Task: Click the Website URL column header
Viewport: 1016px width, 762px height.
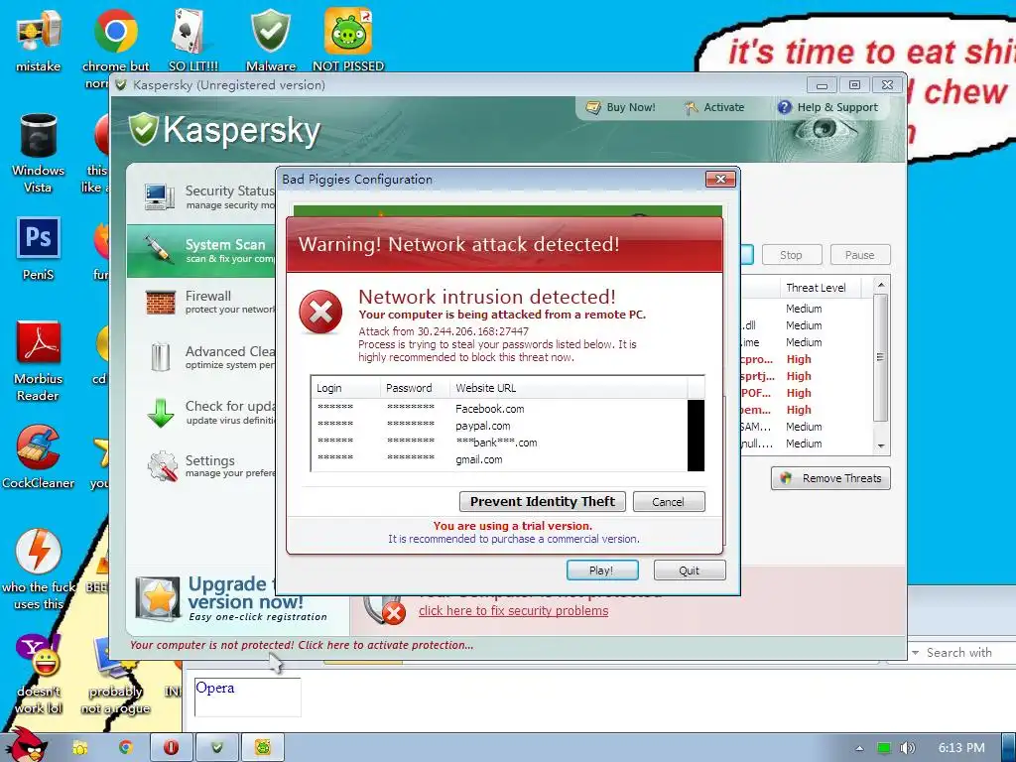Action: [569, 388]
